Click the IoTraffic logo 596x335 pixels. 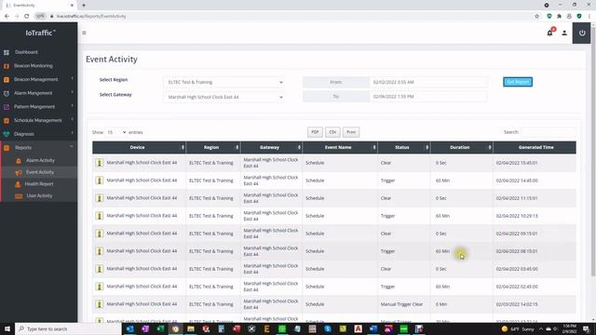click(x=40, y=33)
